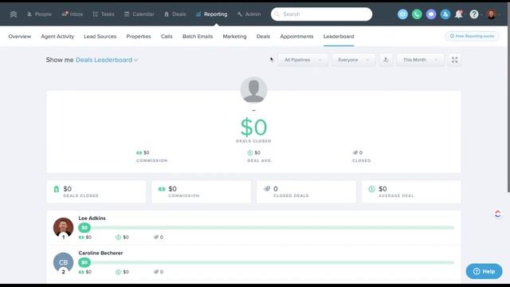
Task: Select the Leaderboard tab
Action: [339, 37]
